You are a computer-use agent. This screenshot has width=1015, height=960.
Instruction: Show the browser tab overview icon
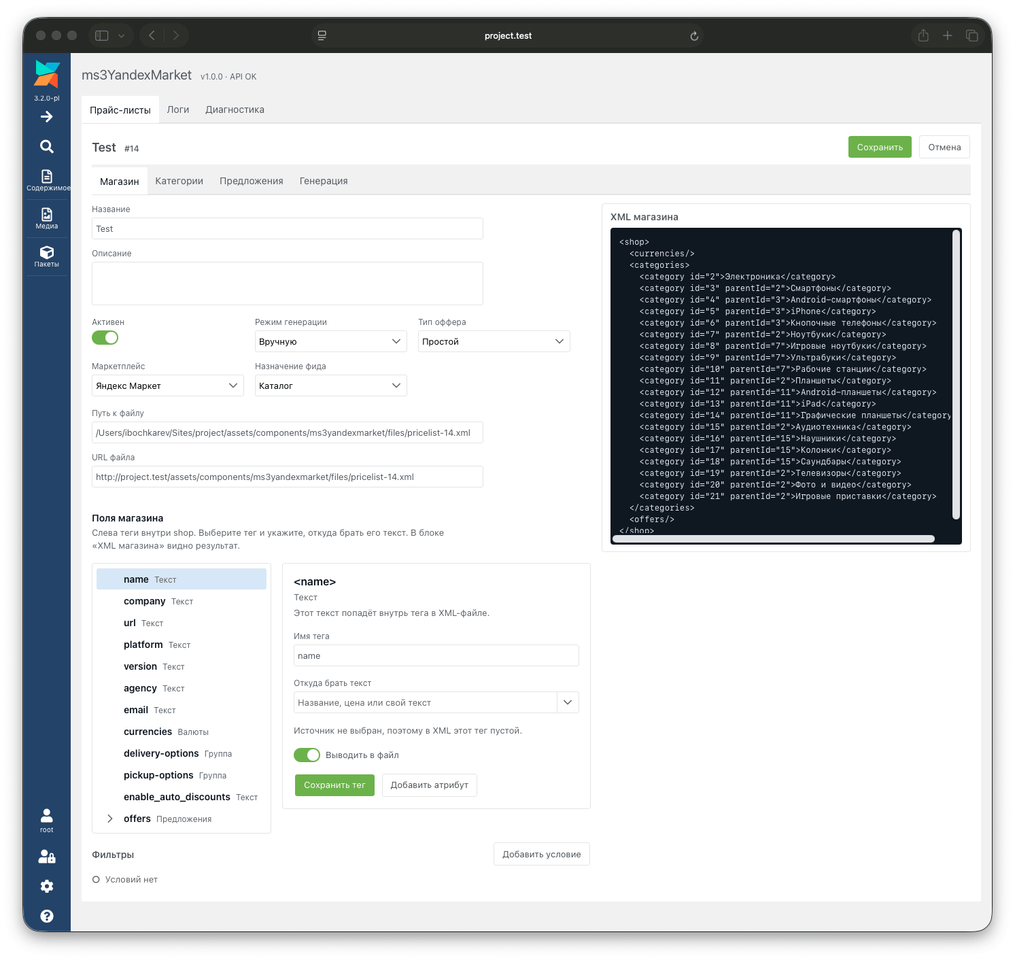[972, 35]
